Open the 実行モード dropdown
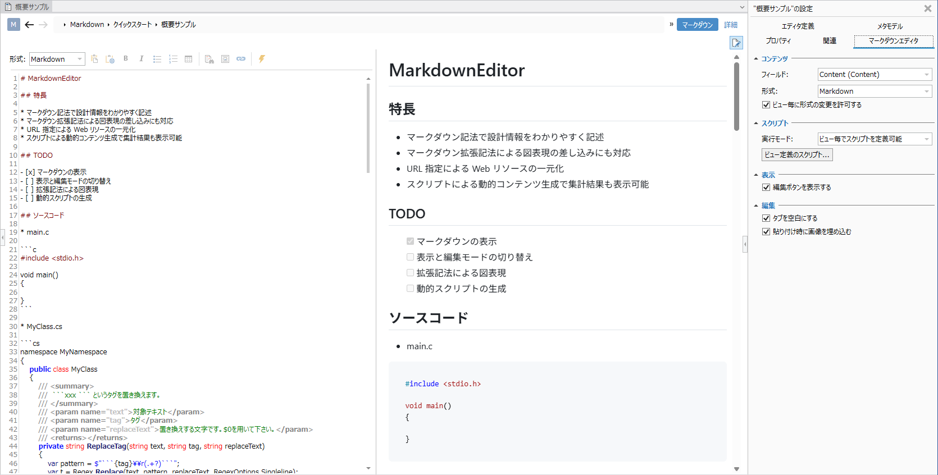Screen dimensions: 938x475 click(875, 139)
